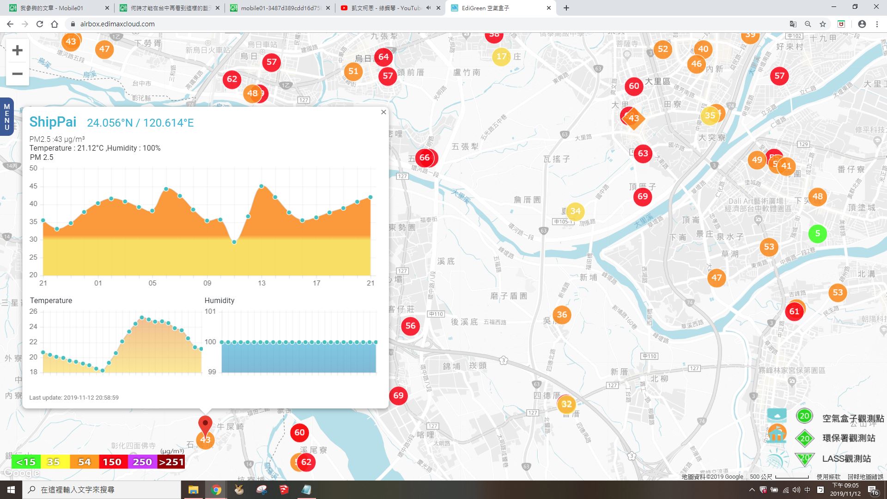Image resolution: width=887 pixels, height=499 pixels.
Task: Click the orange 54 legend swatch
Action: pyautogui.click(x=84, y=462)
